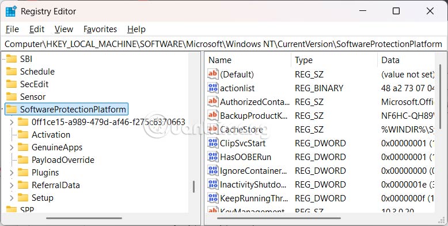Viewport: 448px width, 226px height.
Task: Click the Schedule folder icon
Action: point(12,72)
